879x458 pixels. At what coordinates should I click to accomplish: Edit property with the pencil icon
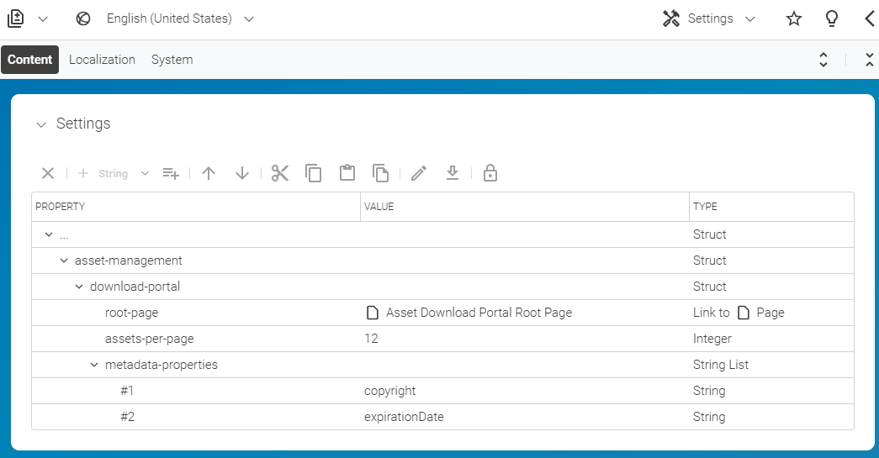click(419, 174)
